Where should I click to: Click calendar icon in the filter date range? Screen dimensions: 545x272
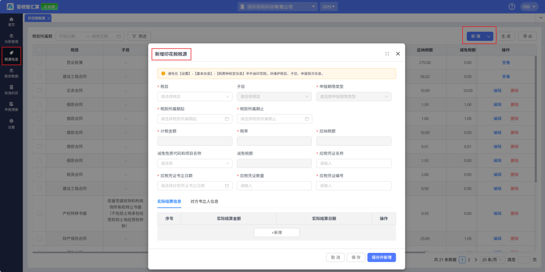pyautogui.click(x=119, y=36)
